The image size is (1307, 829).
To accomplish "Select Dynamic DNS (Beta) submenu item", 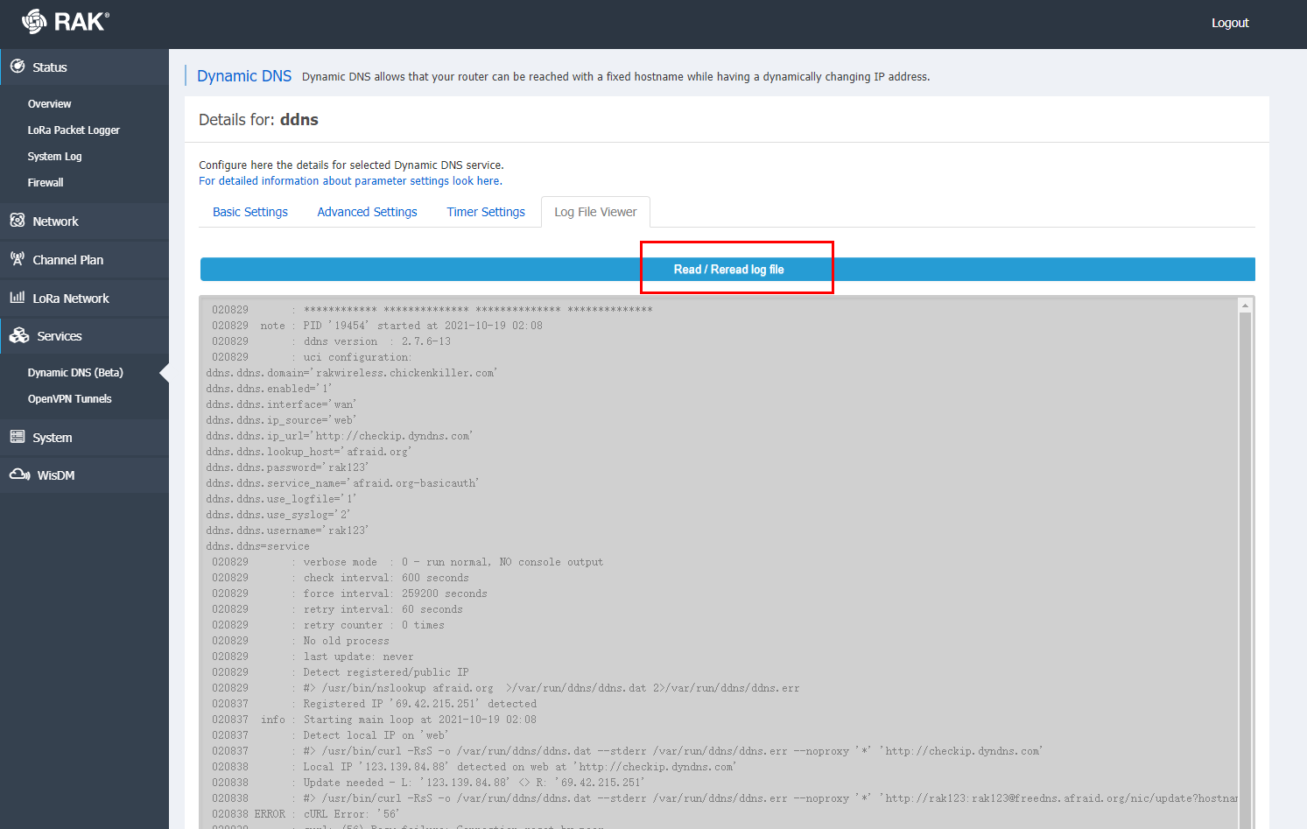I will [x=75, y=372].
